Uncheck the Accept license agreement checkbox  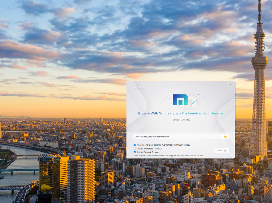pos(135,145)
